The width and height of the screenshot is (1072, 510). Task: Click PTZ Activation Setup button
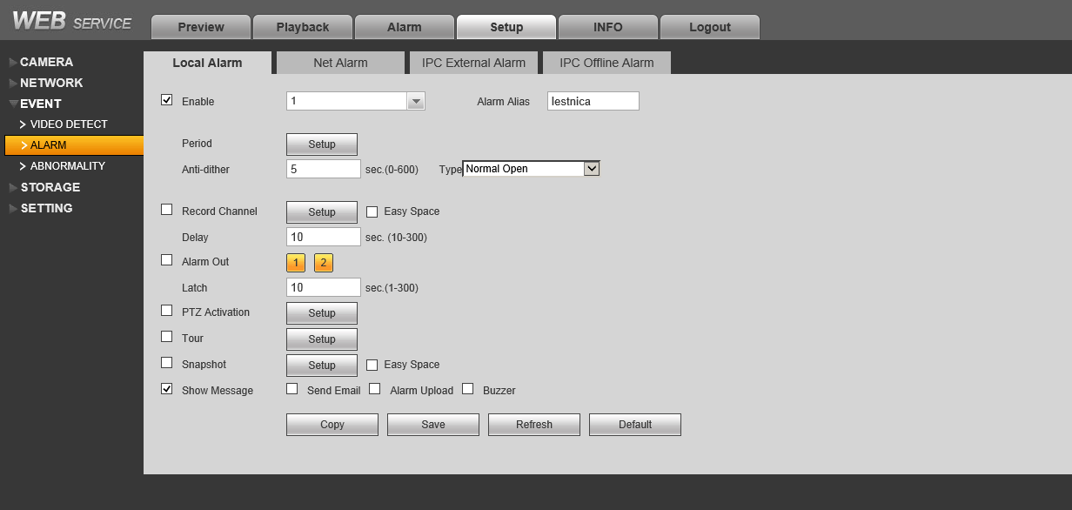(x=322, y=313)
